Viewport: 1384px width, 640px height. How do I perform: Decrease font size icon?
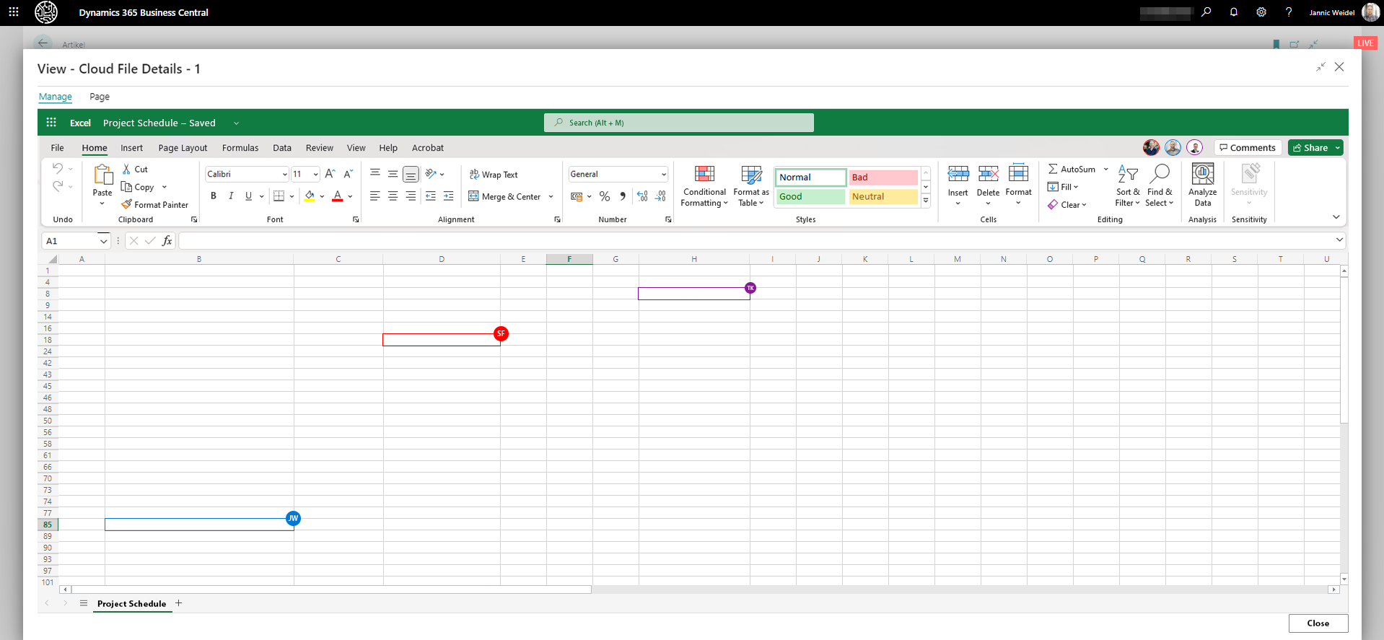pyautogui.click(x=348, y=174)
